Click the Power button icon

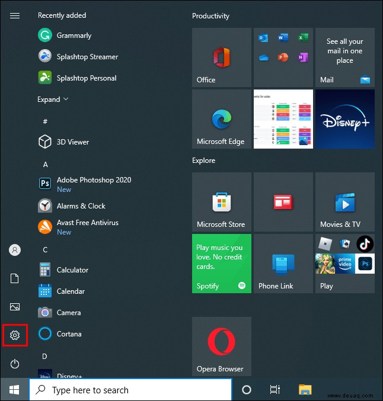click(x=15, y=364)
